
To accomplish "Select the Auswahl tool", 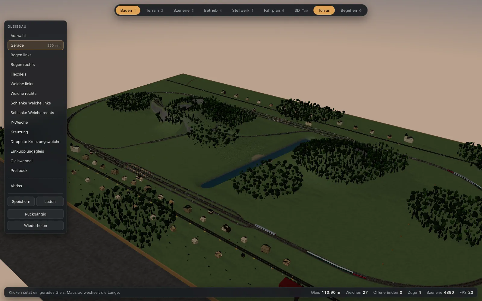I will (x=36, y=36).
